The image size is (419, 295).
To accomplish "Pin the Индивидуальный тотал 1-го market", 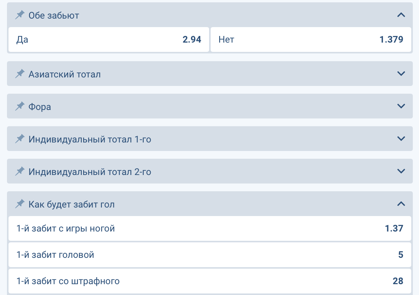I will (20, 139).
